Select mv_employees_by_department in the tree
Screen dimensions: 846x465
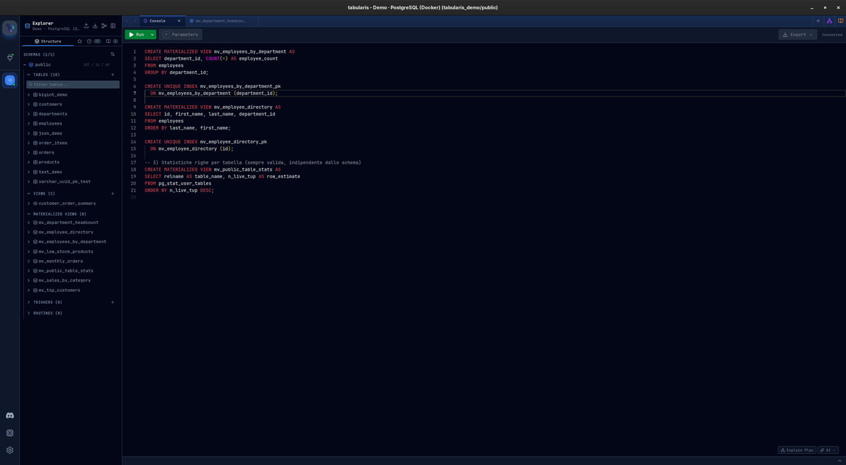(x=72, y=241)
